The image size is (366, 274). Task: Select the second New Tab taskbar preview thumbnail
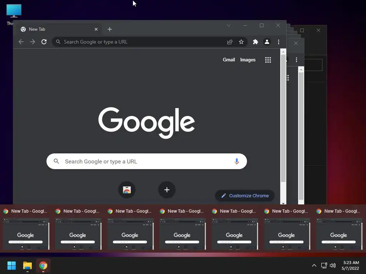click(78, 234)
